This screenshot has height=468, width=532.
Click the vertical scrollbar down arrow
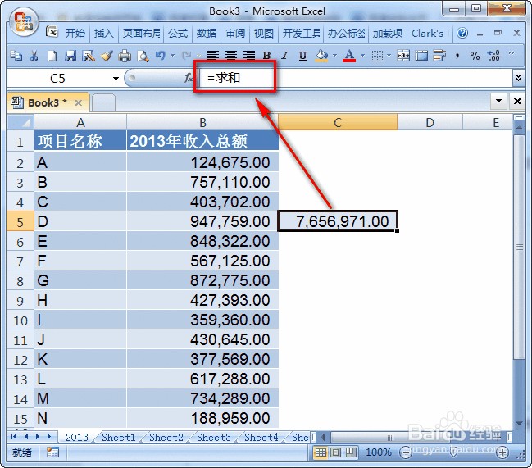pyautogui.click(x=518, y=423)
